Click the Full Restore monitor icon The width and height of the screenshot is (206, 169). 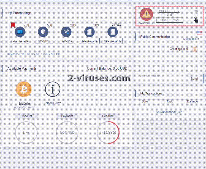(x=20, y=32)
